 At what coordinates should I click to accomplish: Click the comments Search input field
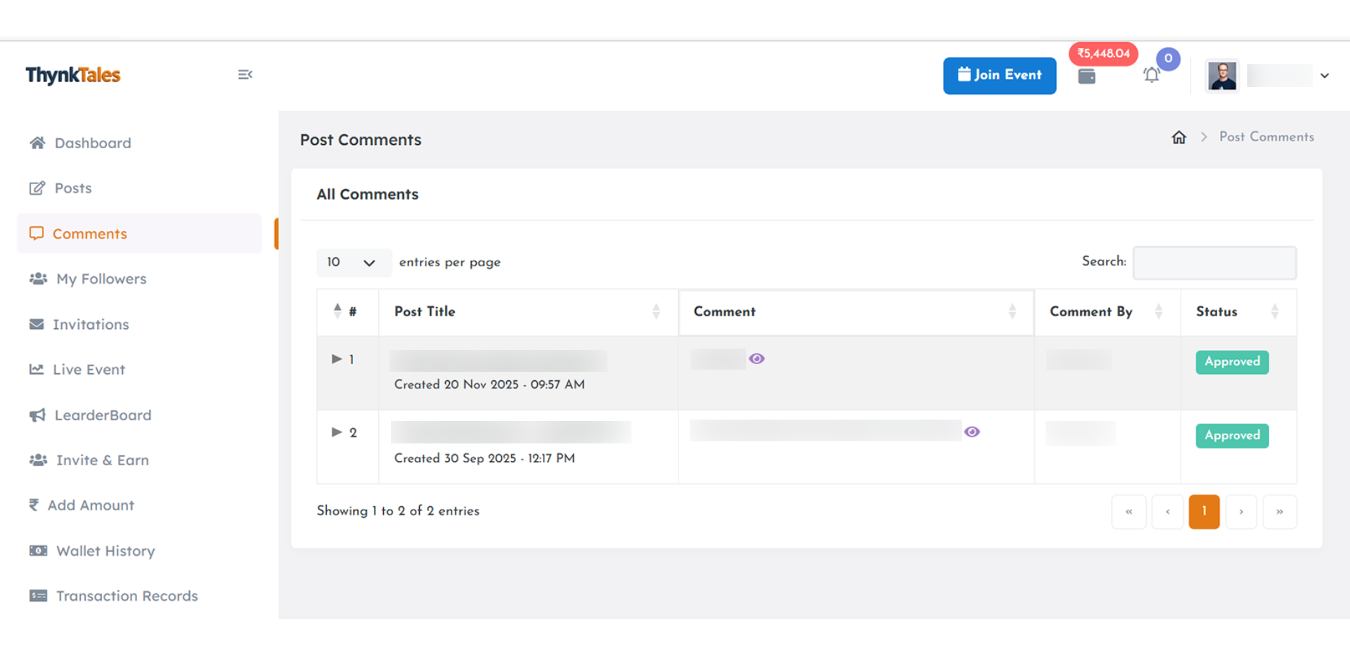pos(1214,263)
